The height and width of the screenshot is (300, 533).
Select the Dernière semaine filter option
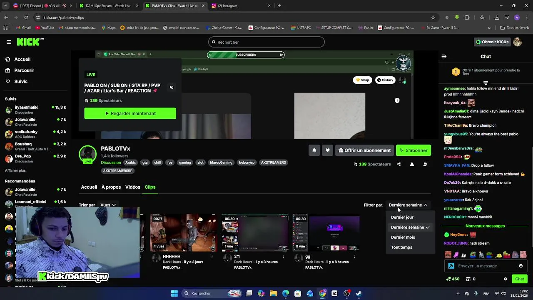coord(410,227)
